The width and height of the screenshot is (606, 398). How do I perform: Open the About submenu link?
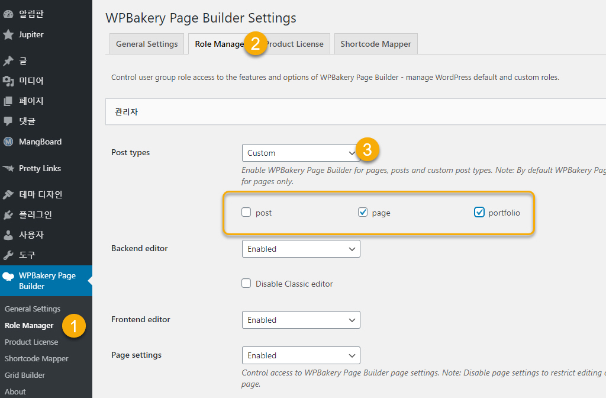click(15, 392)
